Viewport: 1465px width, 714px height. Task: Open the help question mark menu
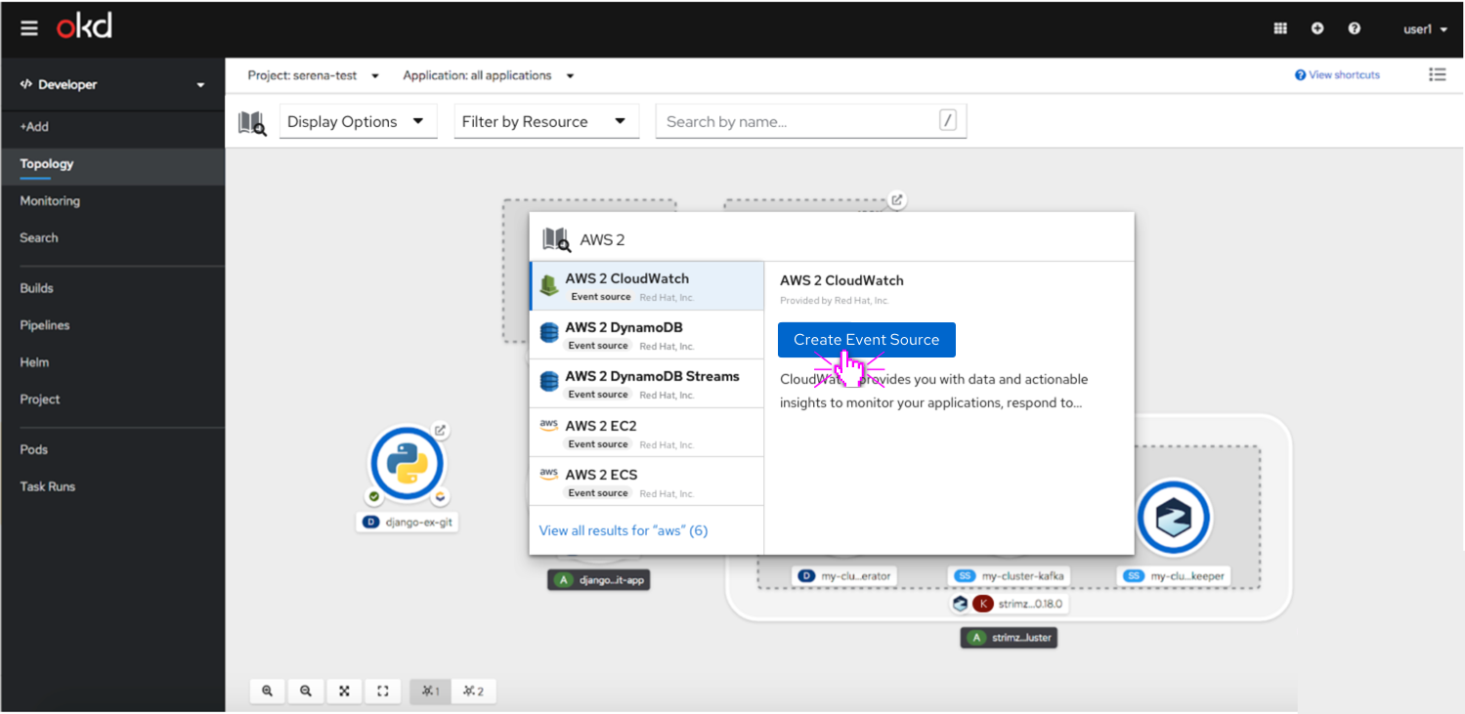(x=1355, y=28)
